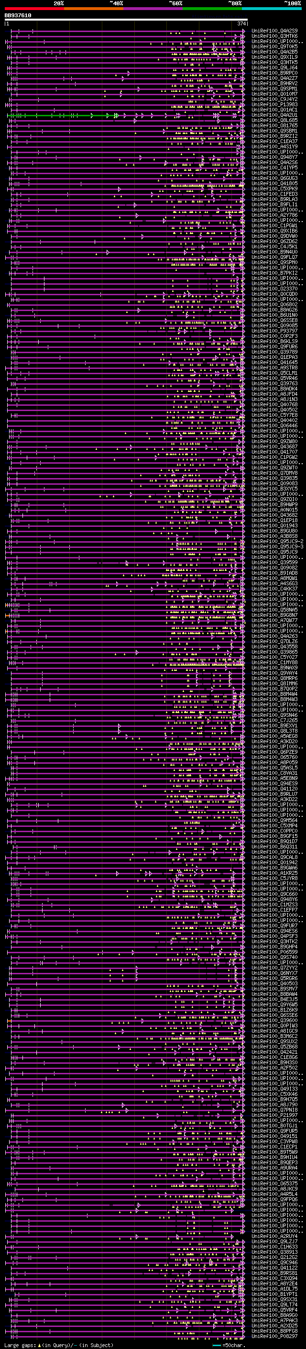Open hit UniRef100_O81765

(274, 126)
